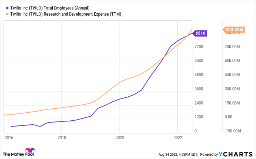Click the 2018 x-axis label
The image size is (256, 159).
62,138
